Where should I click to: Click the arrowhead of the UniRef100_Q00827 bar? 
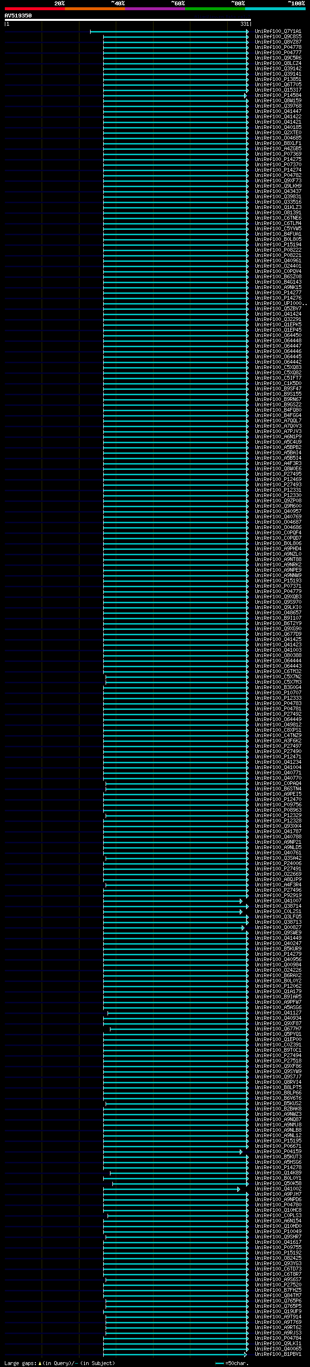[x=243, y=927]
